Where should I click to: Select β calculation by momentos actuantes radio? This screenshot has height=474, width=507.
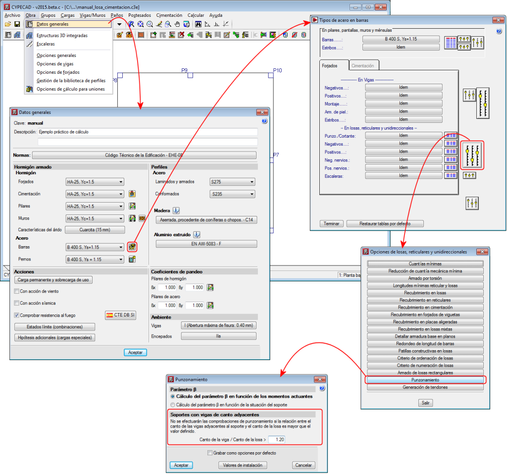173,396
